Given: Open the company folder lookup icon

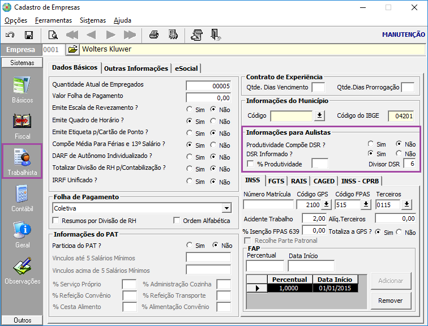Looking at the screenshot, I should coord(72,49).
